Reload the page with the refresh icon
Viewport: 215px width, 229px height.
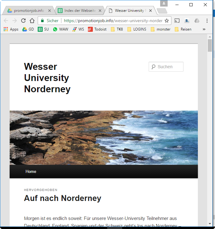coord(23,21)
